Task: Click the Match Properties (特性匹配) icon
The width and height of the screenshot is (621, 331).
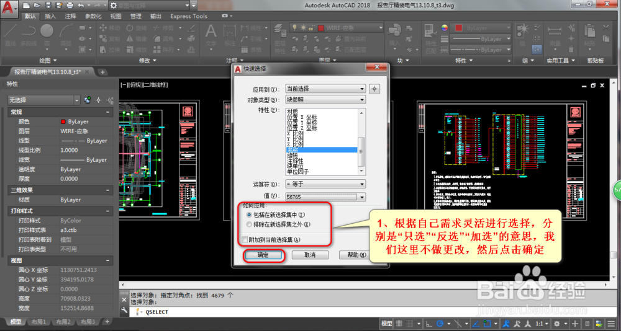Action: [430, 39]
